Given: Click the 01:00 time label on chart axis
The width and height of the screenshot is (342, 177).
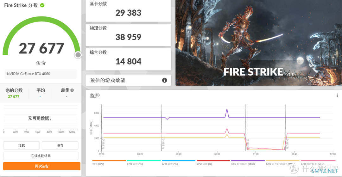Looking at the screenshot, I should [217, 154].
